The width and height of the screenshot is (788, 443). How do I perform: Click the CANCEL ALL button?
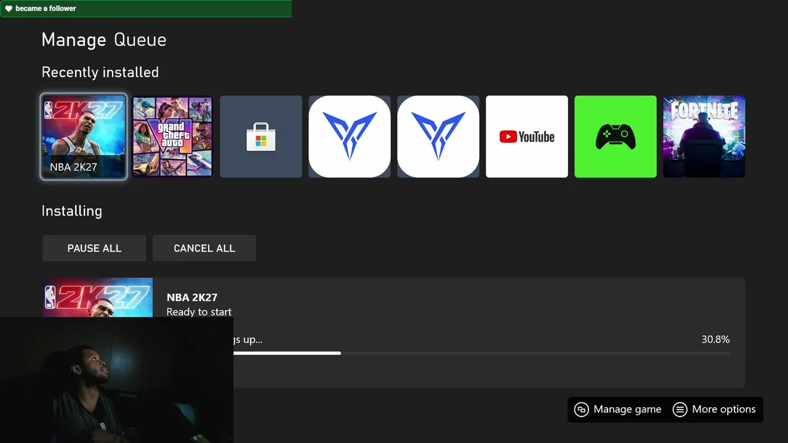pos(204,248)
